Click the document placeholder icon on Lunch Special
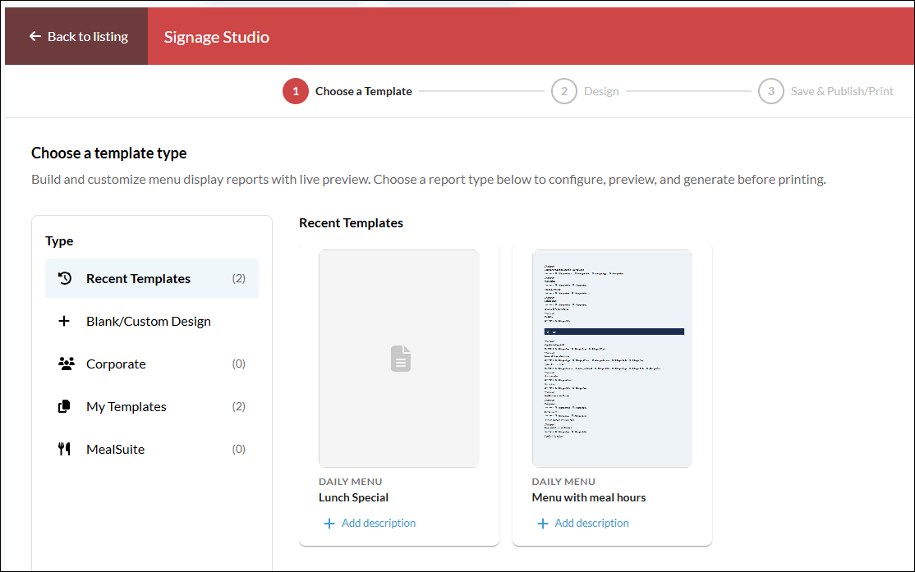The width and height of the screenshot is (915, 572). click(400, 359)
